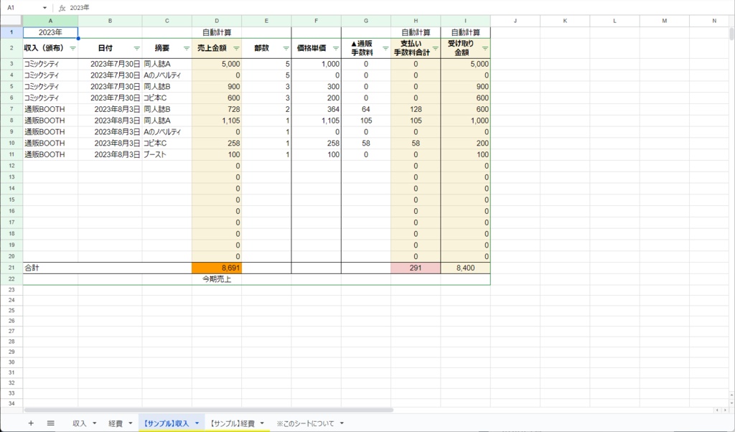The height and width of the screenshot is (432, 735).
Task: Select the コピ本C cell in row 10
Action: coord(167,144)
